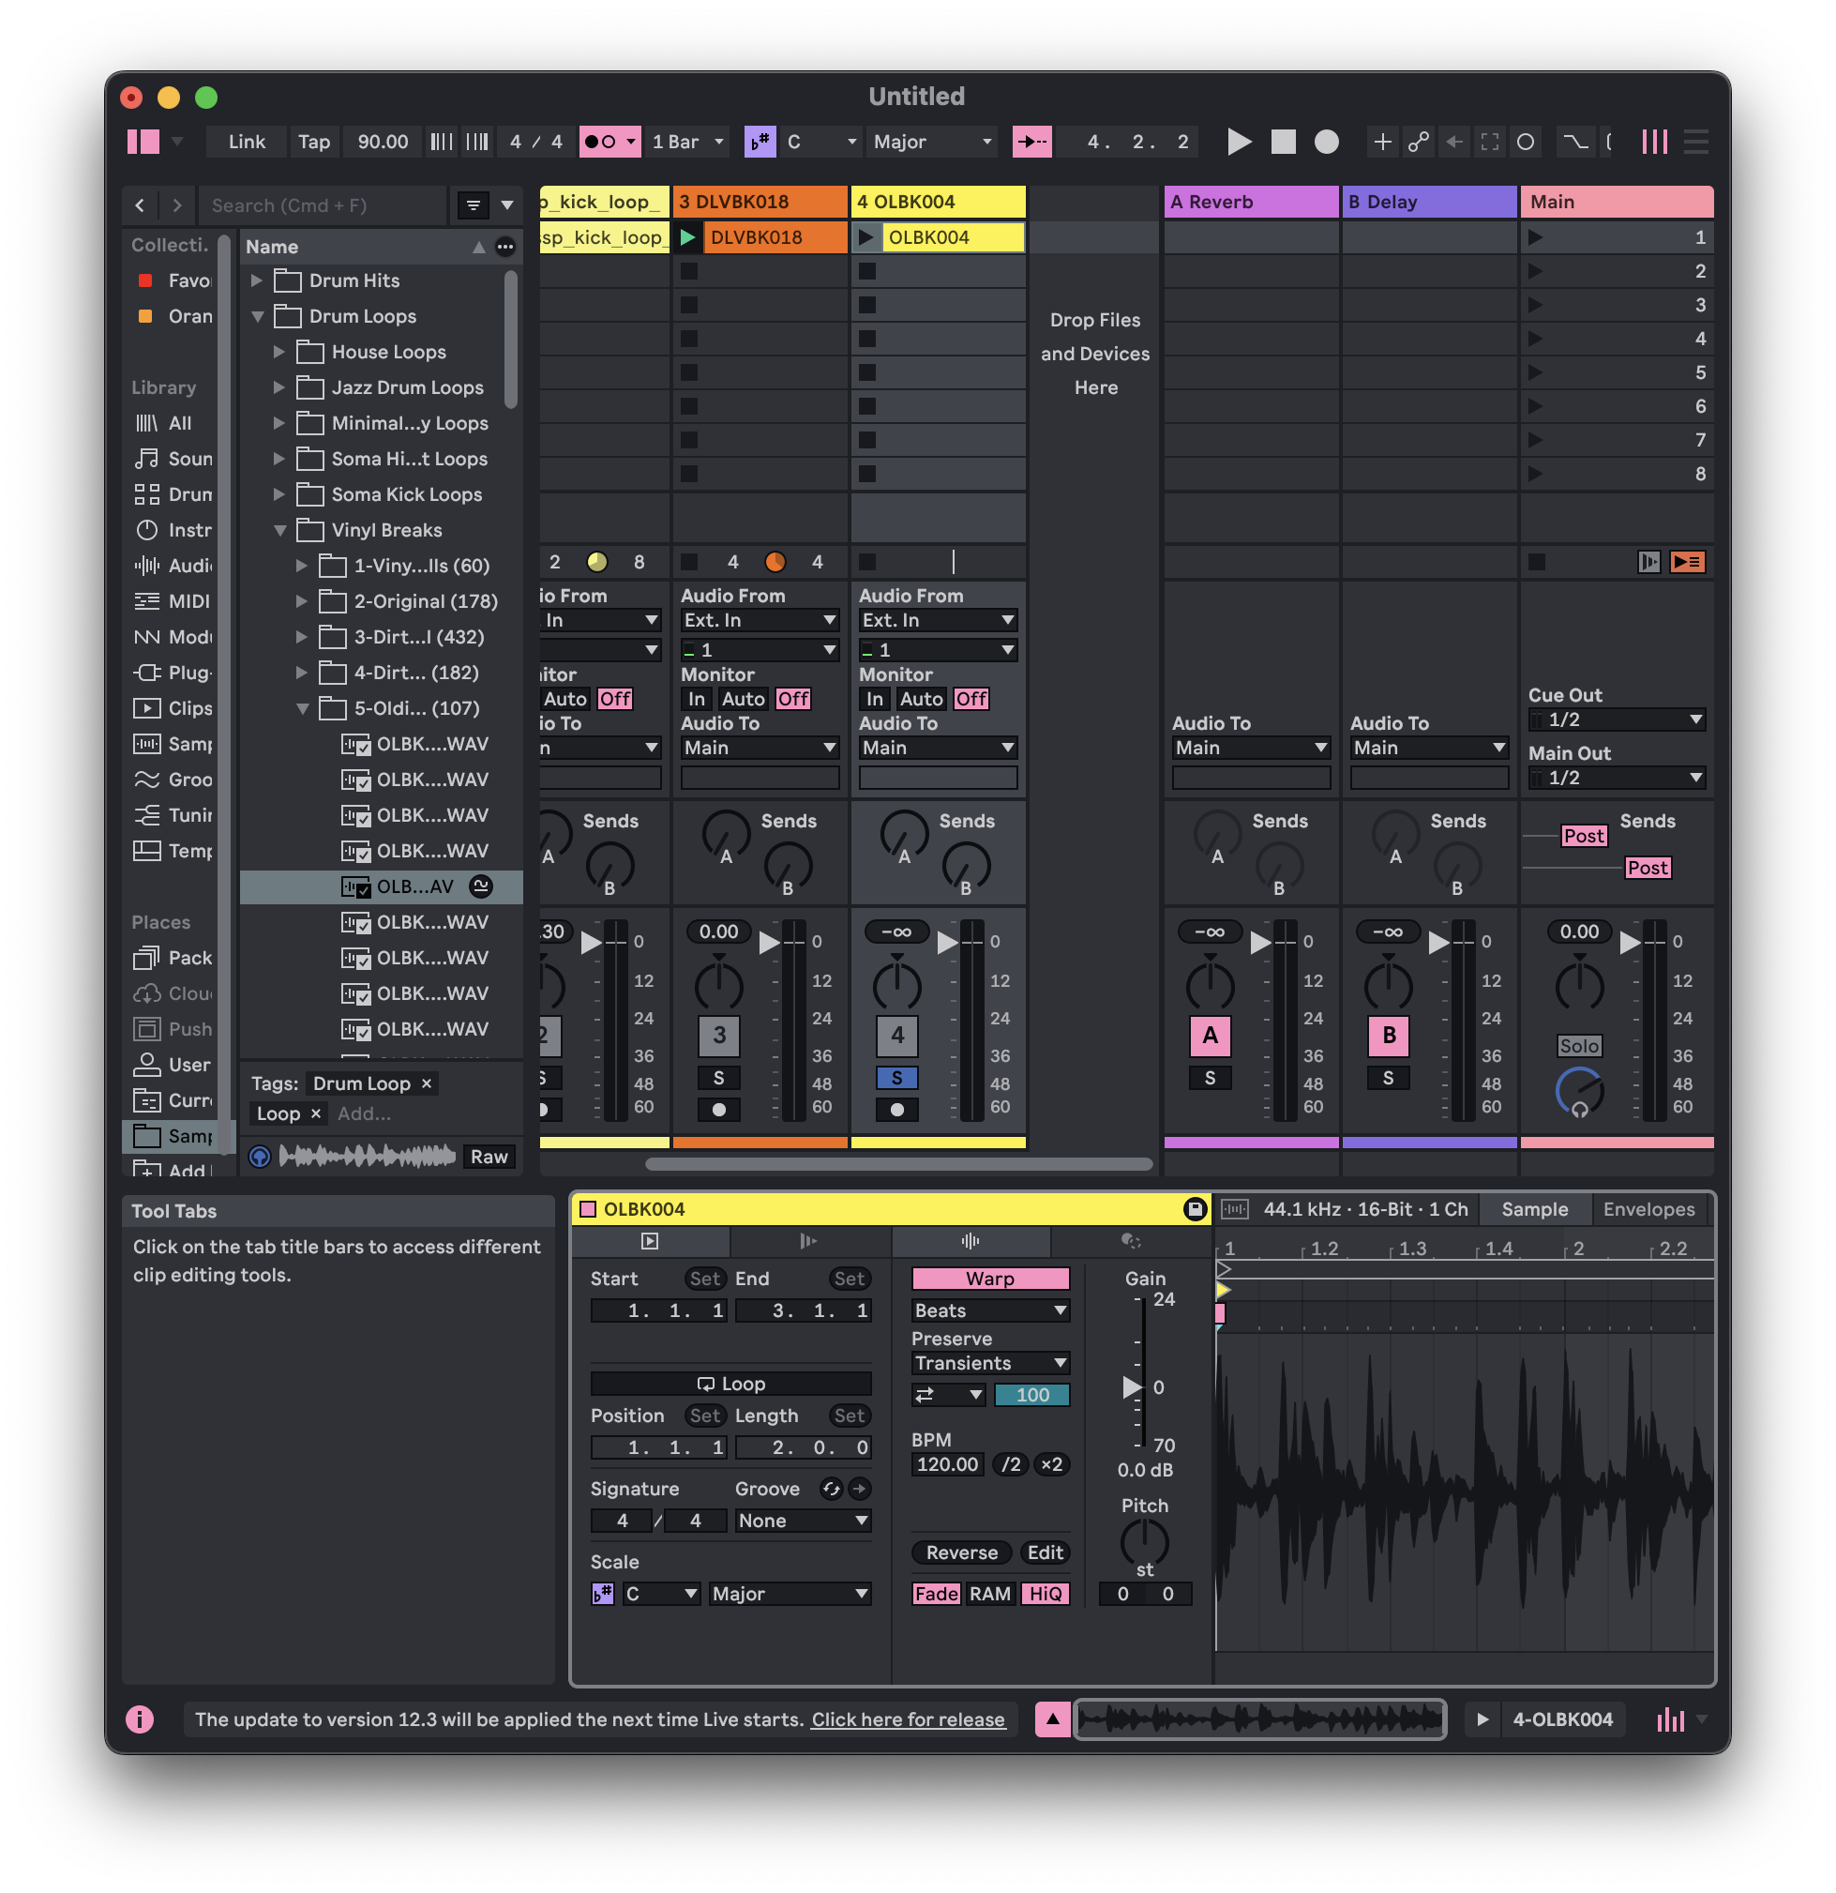Switch to the Envelopes tab

point(1648,1209)
